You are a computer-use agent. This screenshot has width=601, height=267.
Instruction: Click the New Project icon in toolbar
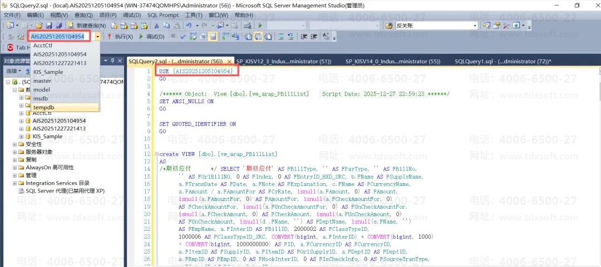(x=9, y=25)
